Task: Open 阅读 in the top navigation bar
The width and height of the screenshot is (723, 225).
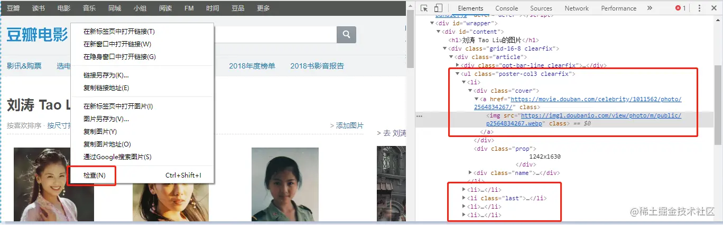Action: 165,8
